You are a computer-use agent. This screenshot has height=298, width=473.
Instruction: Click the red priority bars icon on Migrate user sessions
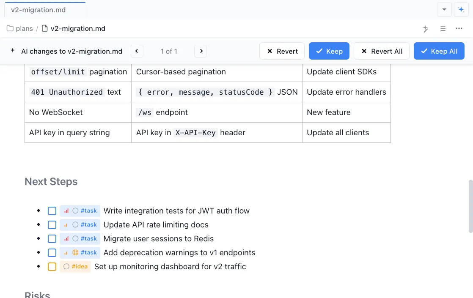pos(66,238)
